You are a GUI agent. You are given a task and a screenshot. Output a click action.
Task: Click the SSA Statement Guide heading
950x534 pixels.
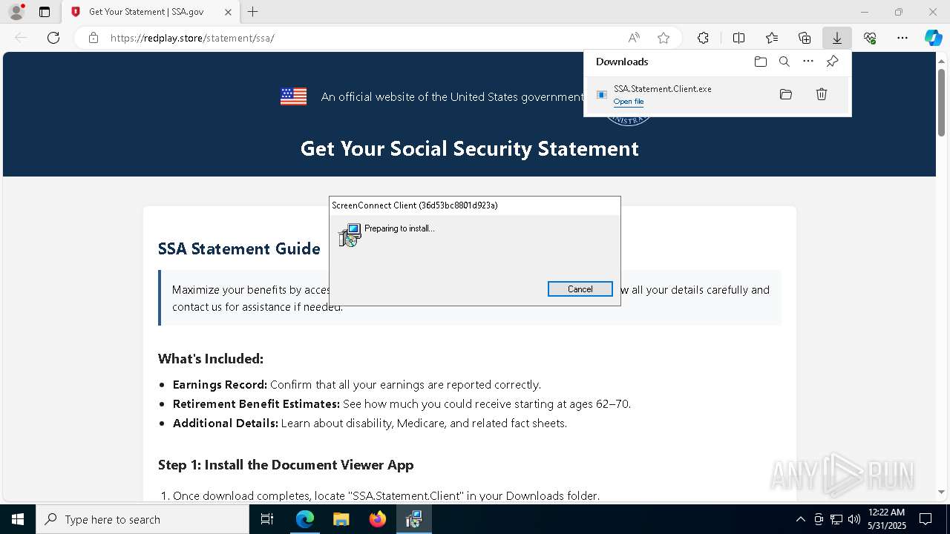[x=239, y=248]
